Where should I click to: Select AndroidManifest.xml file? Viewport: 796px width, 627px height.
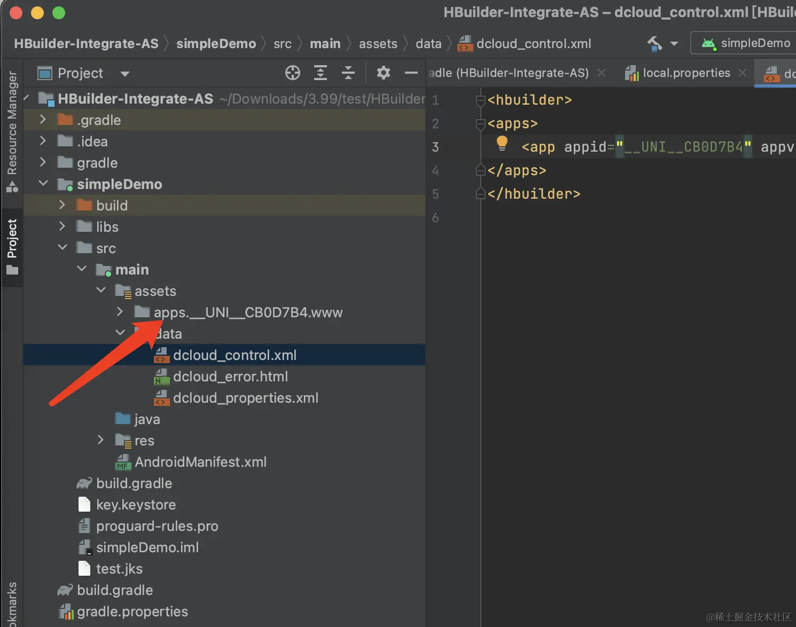tap(224, 462)
